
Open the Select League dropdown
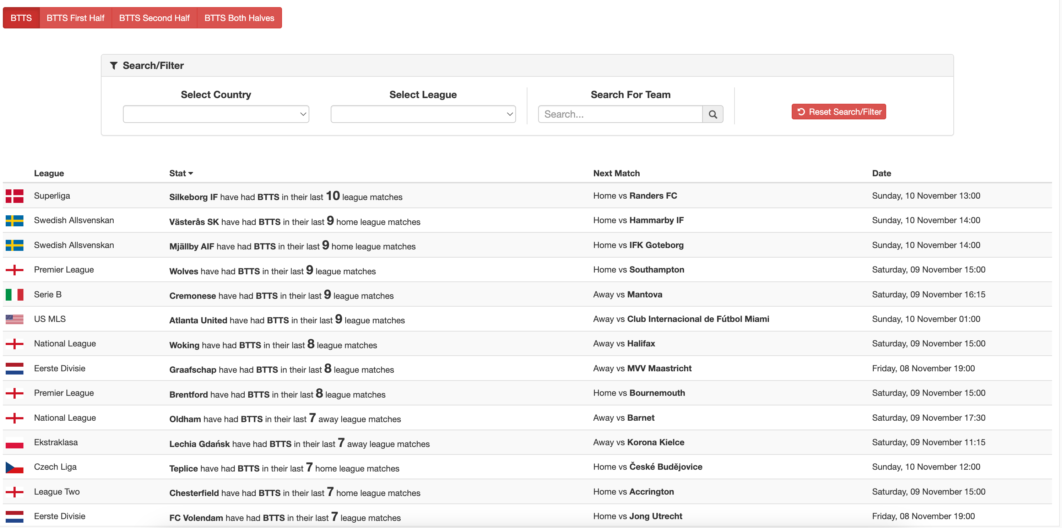[423, 114]
